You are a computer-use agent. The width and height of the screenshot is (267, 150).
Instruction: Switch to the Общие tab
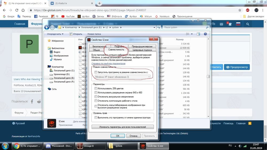click(x=96, y=50)
